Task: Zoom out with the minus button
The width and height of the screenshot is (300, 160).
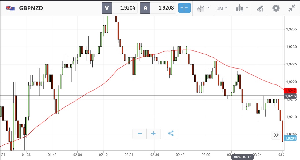Action: pyautogui.click(x=140, y=133)
